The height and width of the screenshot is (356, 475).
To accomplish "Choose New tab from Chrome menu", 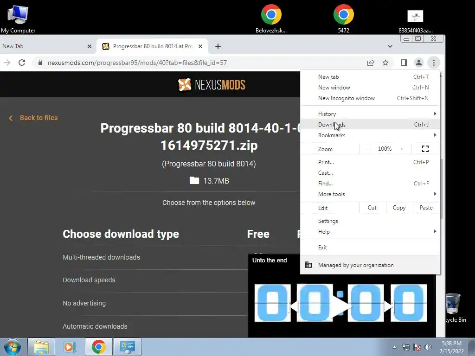I will tap(370, 77).
